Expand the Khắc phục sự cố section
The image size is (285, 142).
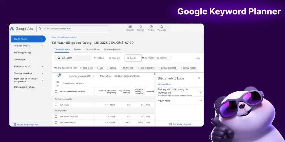click(x=42, y=66)
